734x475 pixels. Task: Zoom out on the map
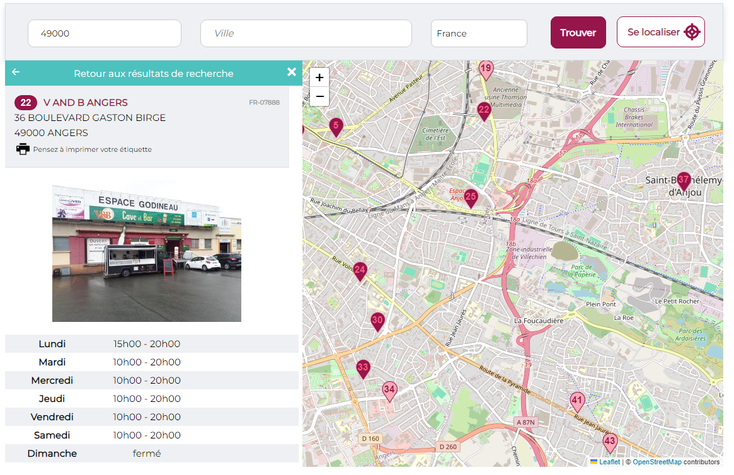[x=319, y=96]
